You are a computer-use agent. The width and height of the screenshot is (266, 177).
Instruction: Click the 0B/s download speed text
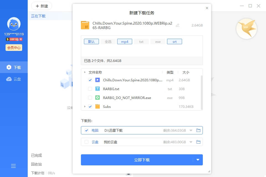(x=52, y=173)
